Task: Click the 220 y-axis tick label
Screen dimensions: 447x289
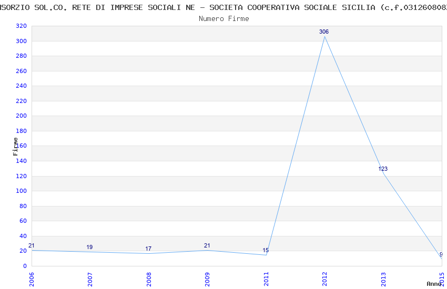Action: coord(21,101)
